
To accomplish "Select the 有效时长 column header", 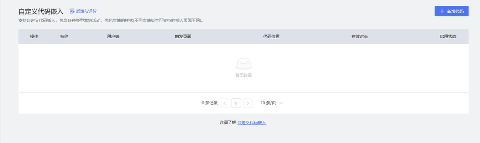I will [360, 37].
